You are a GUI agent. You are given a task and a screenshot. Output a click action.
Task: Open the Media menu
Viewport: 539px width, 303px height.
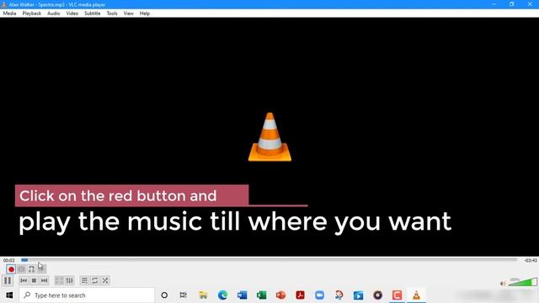coord(9,13)
